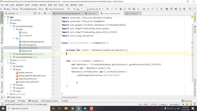Toggle the Layout Captures side tab
The height and width of the screenshot is (111, 197).
[2, 55]
